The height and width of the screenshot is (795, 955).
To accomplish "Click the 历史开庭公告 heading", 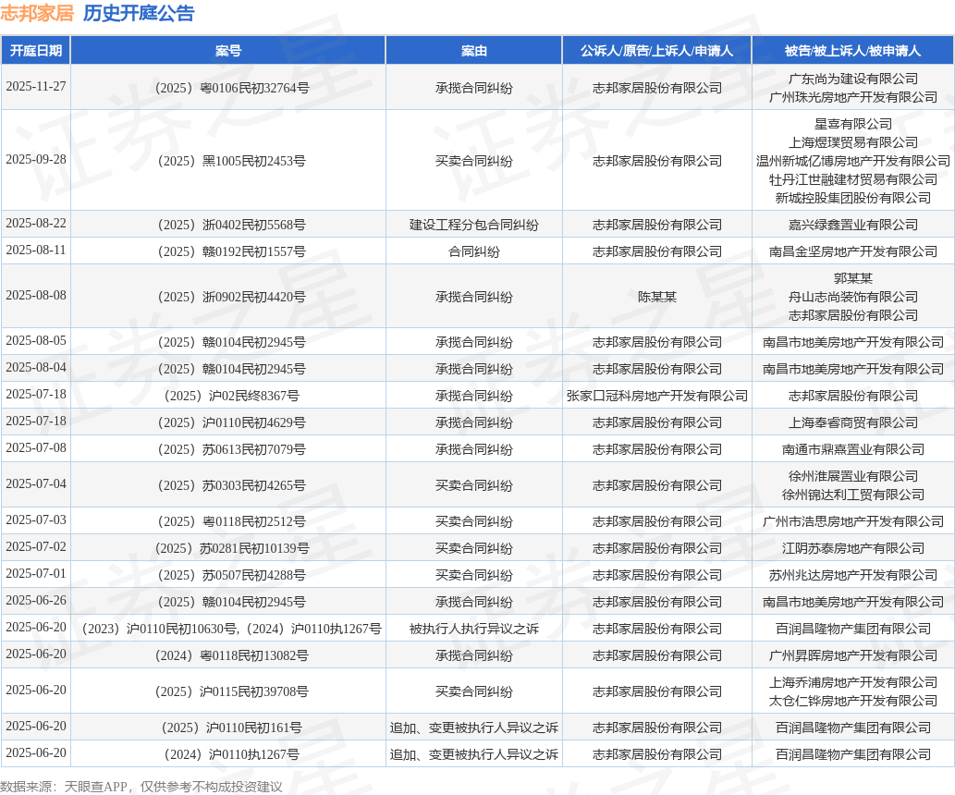I will [139, 13].
